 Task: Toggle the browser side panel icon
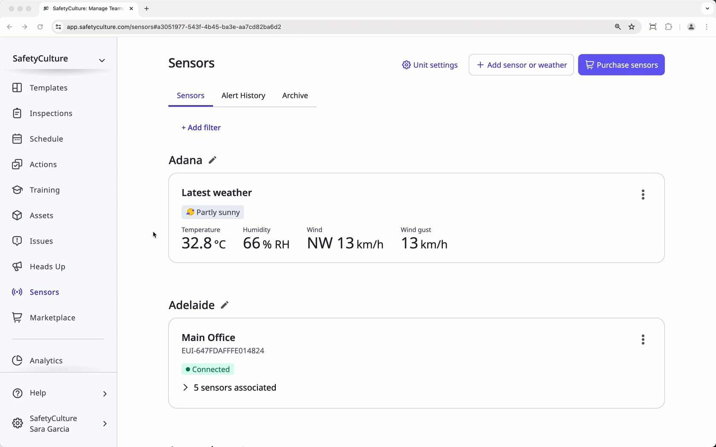652,27
